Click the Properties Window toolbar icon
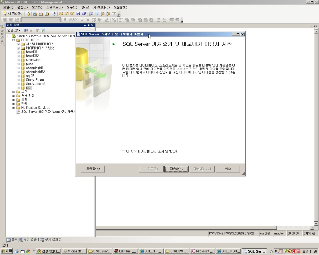 coord(114,14)
